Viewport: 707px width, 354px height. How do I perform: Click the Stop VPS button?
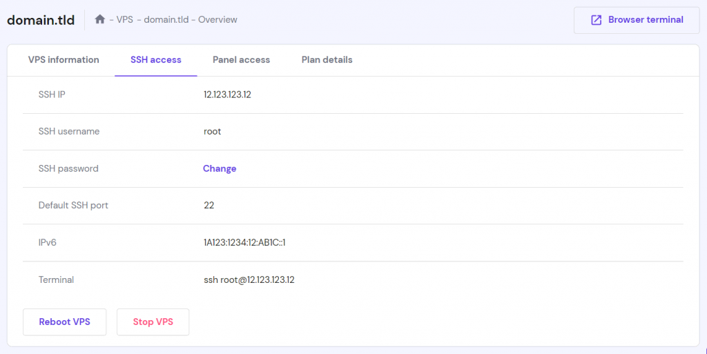point(153,322)
